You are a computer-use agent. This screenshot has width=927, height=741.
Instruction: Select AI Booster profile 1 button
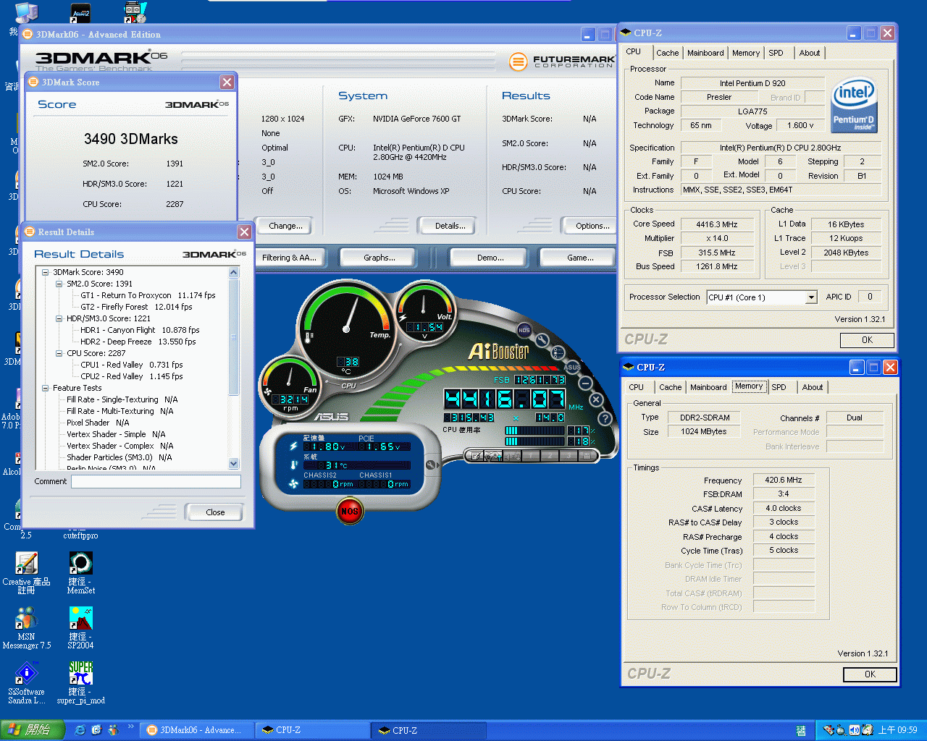[531, 456]
